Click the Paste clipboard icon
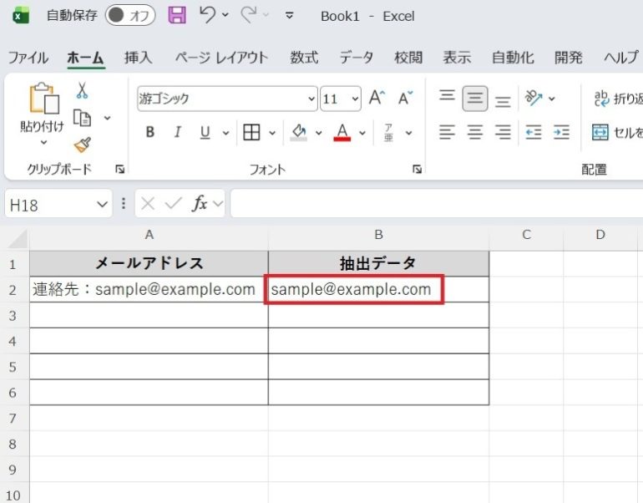Screen dimensions: 643x503 (x=43, y=98)
